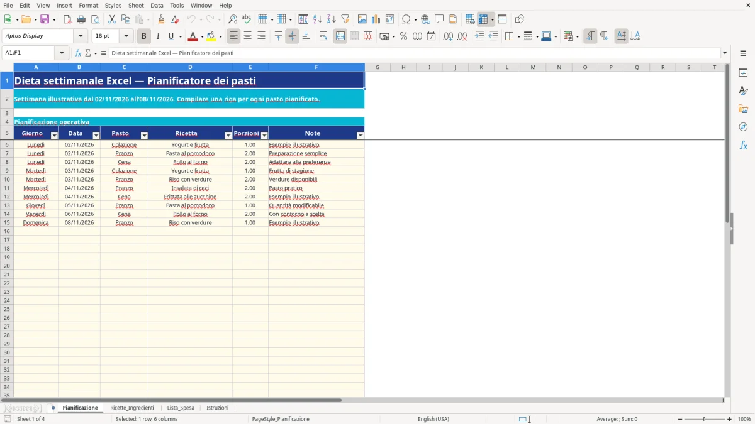Open the Giorno column filter dropdown

pyautogui.click(x=54, y=136)
